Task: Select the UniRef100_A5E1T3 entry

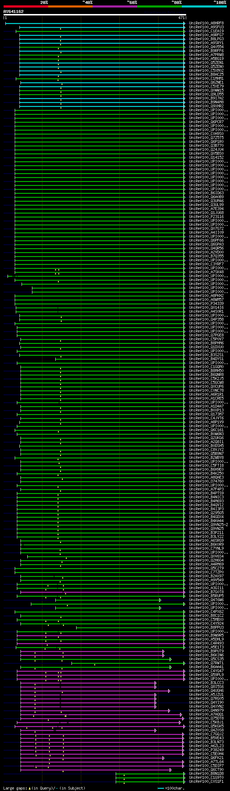Action: coord(206,647)
